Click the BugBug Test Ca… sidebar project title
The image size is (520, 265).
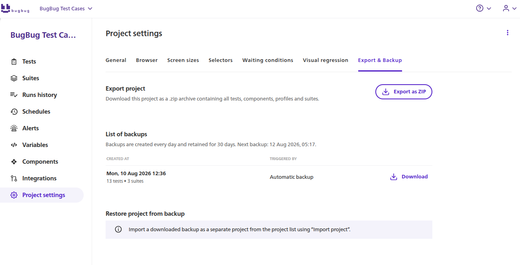[x=43, y=35]
